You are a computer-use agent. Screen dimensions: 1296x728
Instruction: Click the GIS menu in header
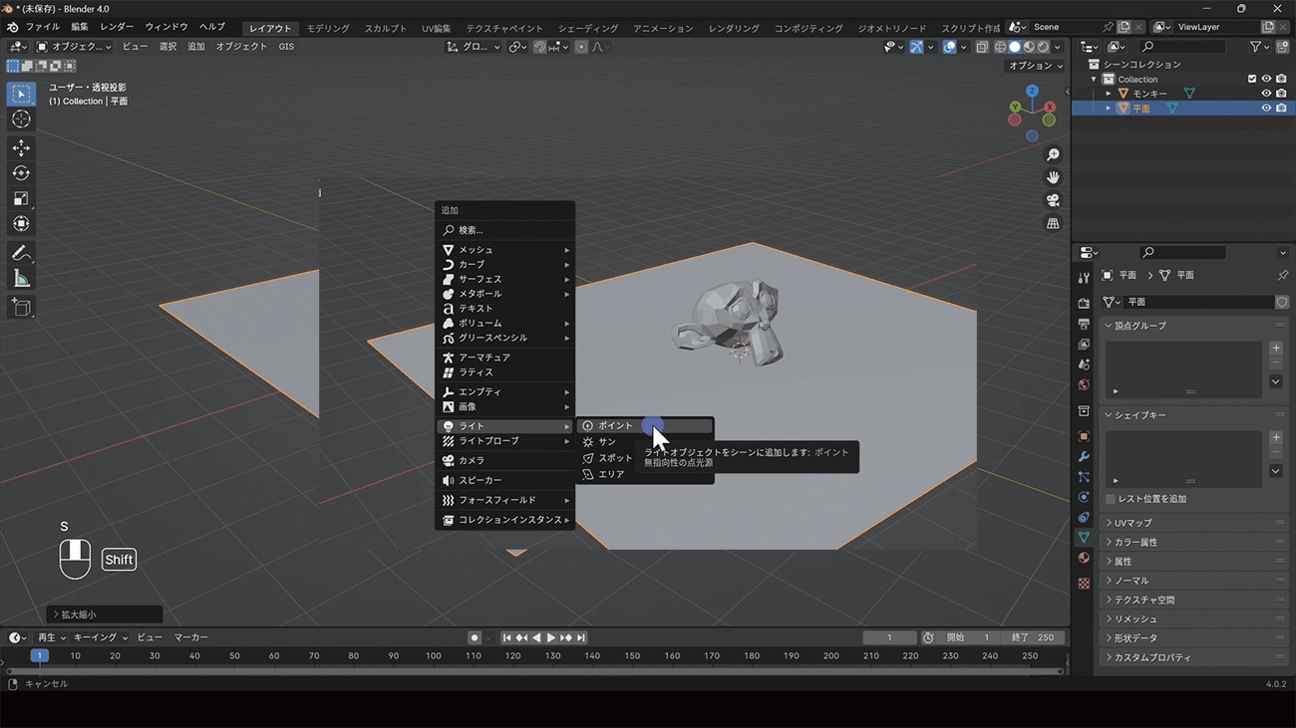pos(286,47)
